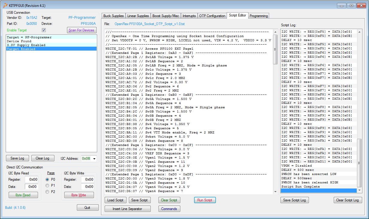Image resolution: width=369 pixels, height=219 pixels.
Task: Quit the application with Quit button
Action: [87, 208]
